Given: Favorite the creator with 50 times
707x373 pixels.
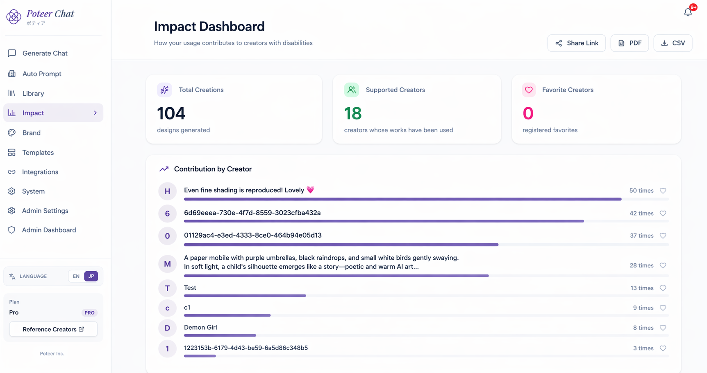Looking at the screenshot, I should [663, 191].
